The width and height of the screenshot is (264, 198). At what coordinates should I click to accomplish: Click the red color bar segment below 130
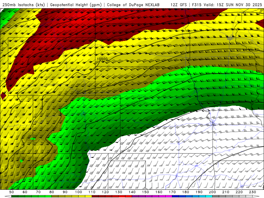pos(122,196)
